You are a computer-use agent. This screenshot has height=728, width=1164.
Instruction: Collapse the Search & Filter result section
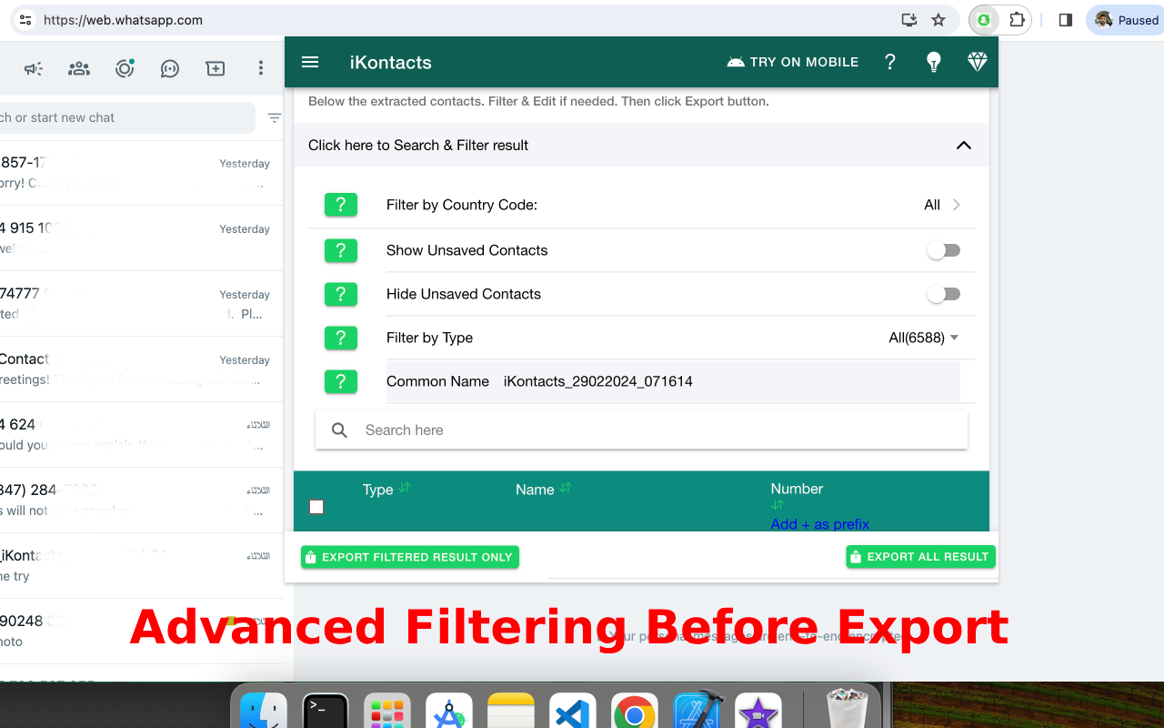pos(963,145)
